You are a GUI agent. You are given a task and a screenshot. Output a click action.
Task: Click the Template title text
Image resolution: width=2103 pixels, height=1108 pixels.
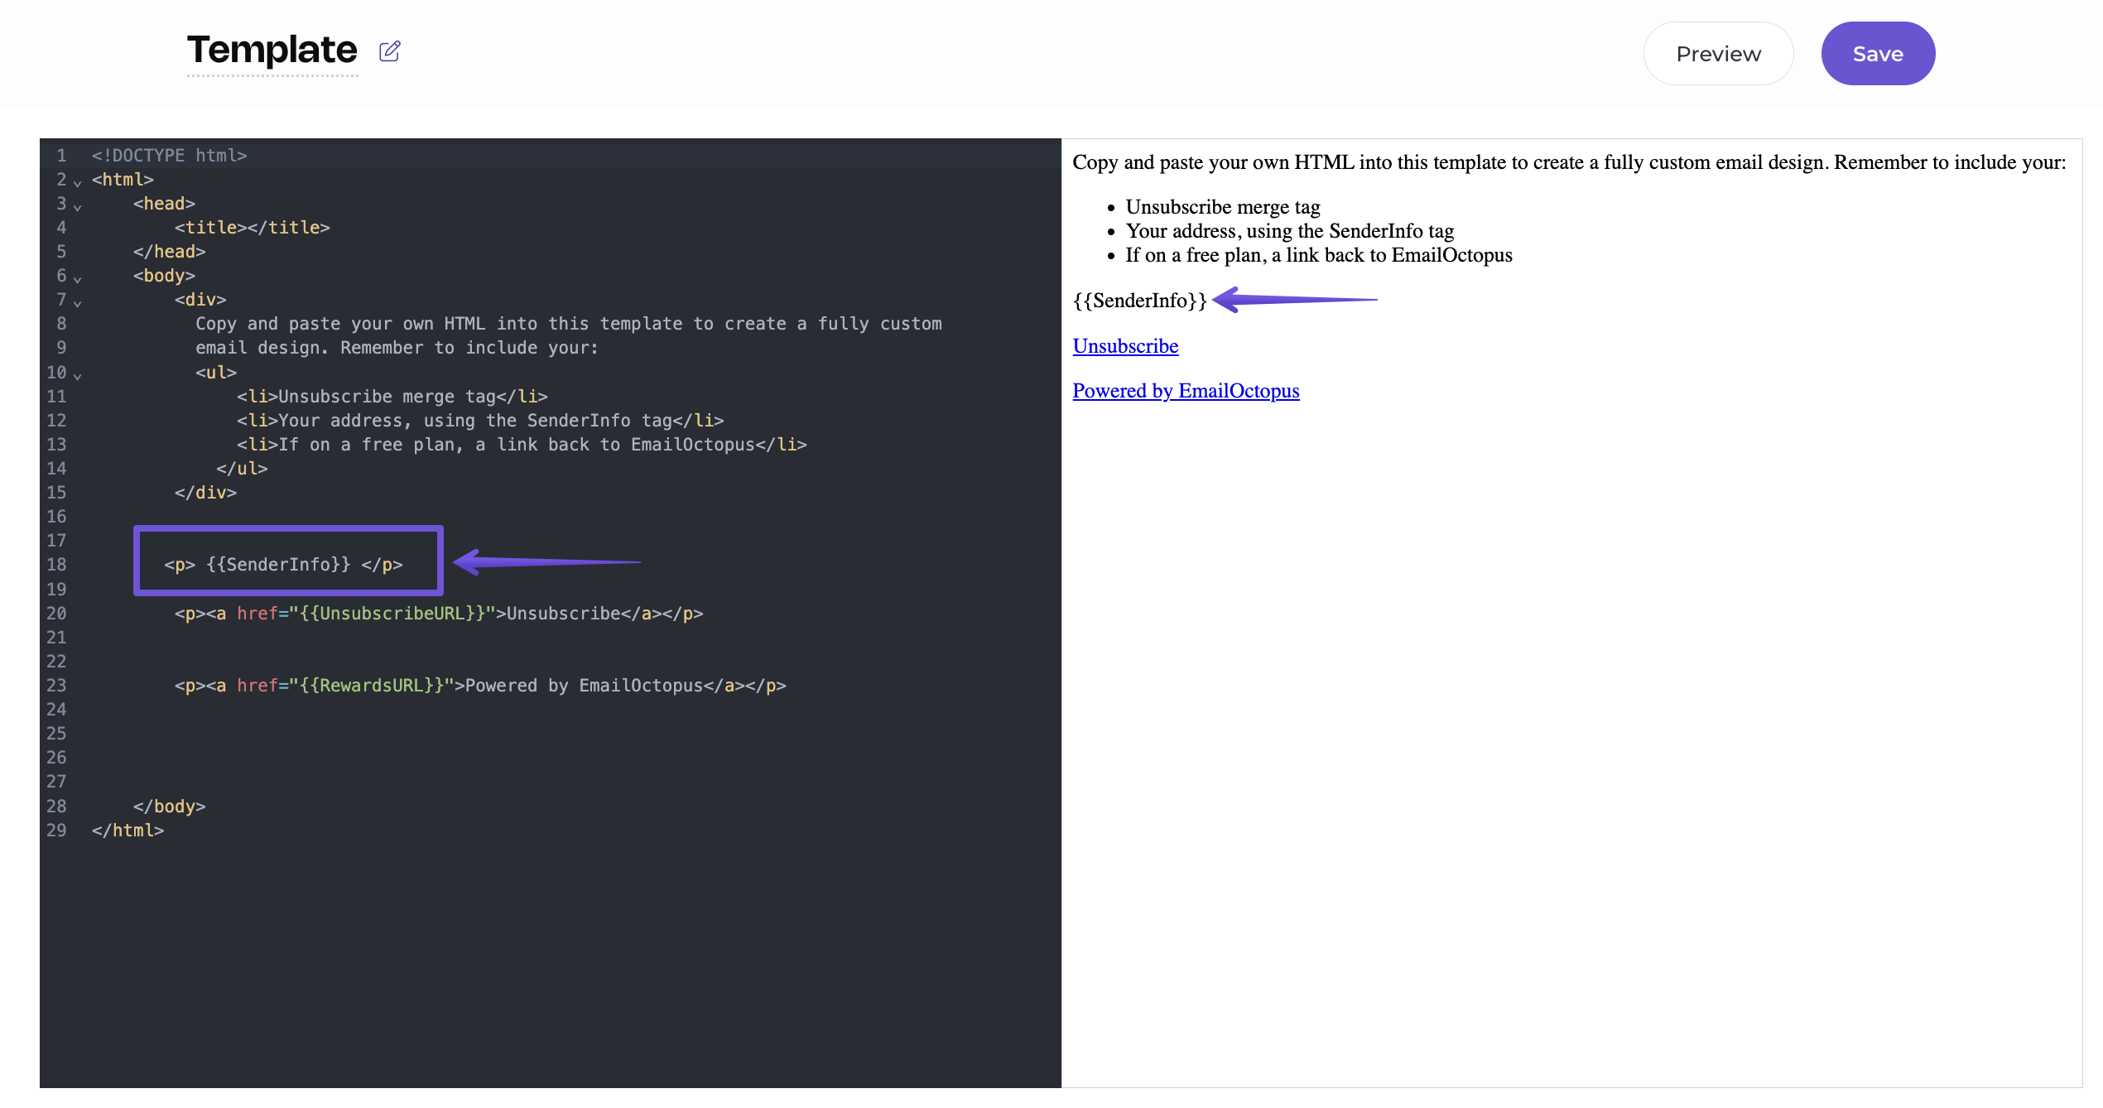click(x=272, y=51)
